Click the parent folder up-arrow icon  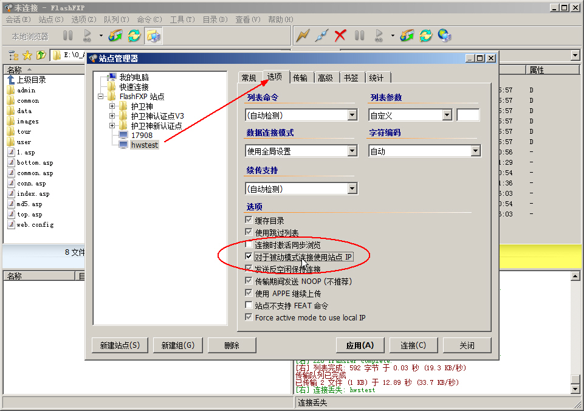tap(41, 55)
